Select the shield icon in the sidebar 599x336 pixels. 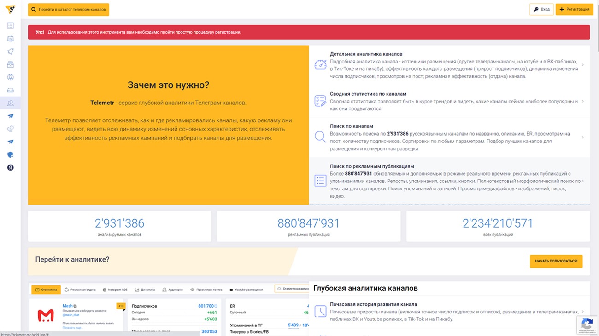[x=10, y=155]
